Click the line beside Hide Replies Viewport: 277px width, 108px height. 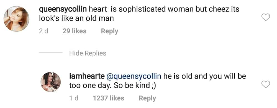click(50, 53)
